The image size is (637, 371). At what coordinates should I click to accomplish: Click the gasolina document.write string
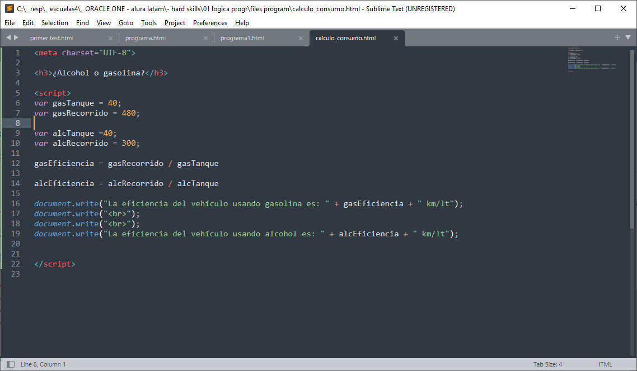click(x=217, y=203)
